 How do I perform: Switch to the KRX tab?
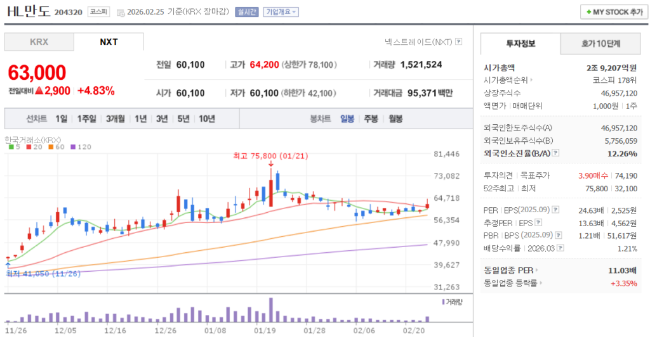pos(39,42)
